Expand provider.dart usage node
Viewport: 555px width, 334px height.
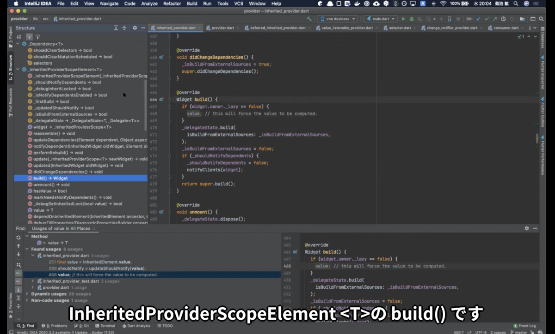(32, 287)
